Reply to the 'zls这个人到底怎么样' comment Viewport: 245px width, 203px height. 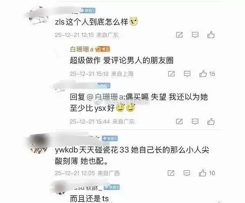(195, 35)
